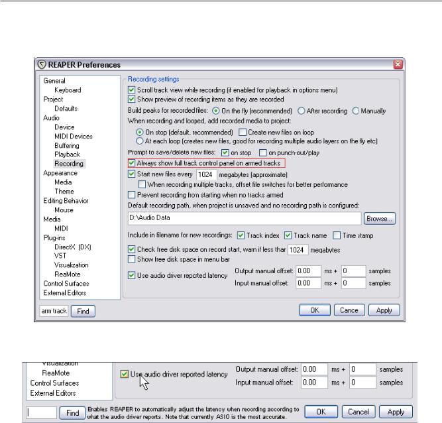Screen dimensions: 442x423
Task: Toggle Check free disk space on record start
Action: 131,249
